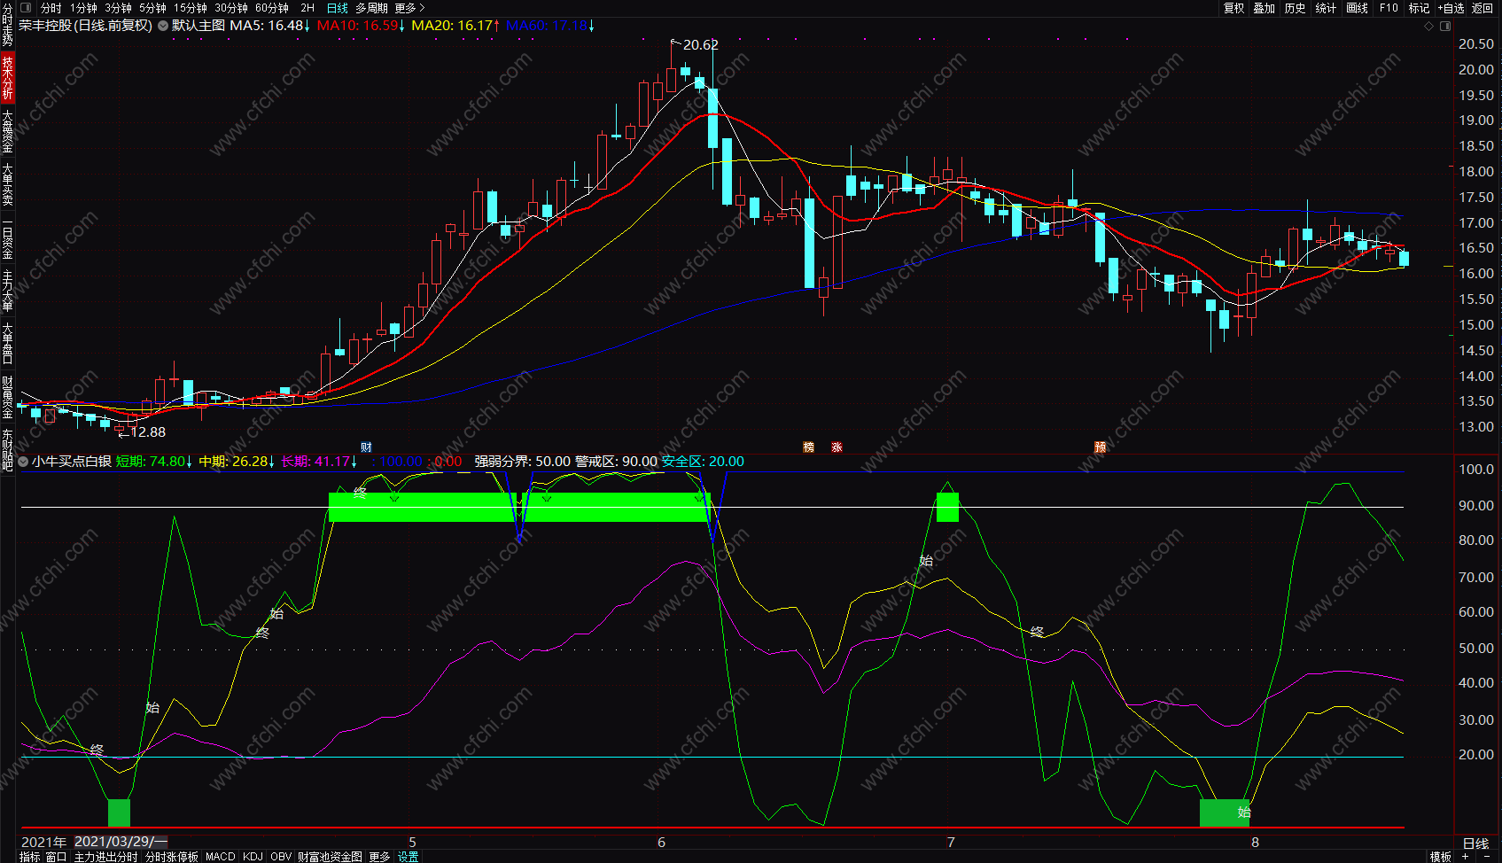
Task: Toggle the right side panel icon
Action: [1445, 26]
